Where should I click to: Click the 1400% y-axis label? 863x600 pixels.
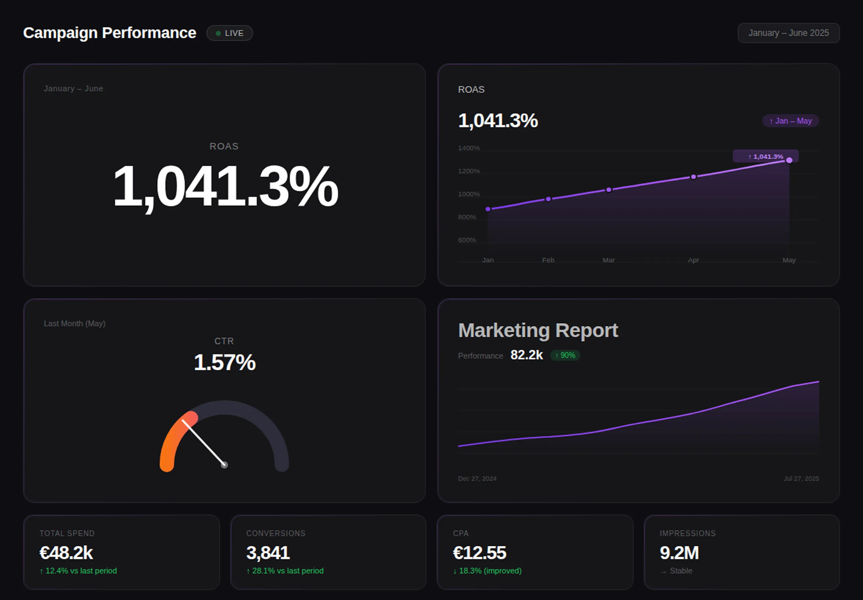[469, 148]
